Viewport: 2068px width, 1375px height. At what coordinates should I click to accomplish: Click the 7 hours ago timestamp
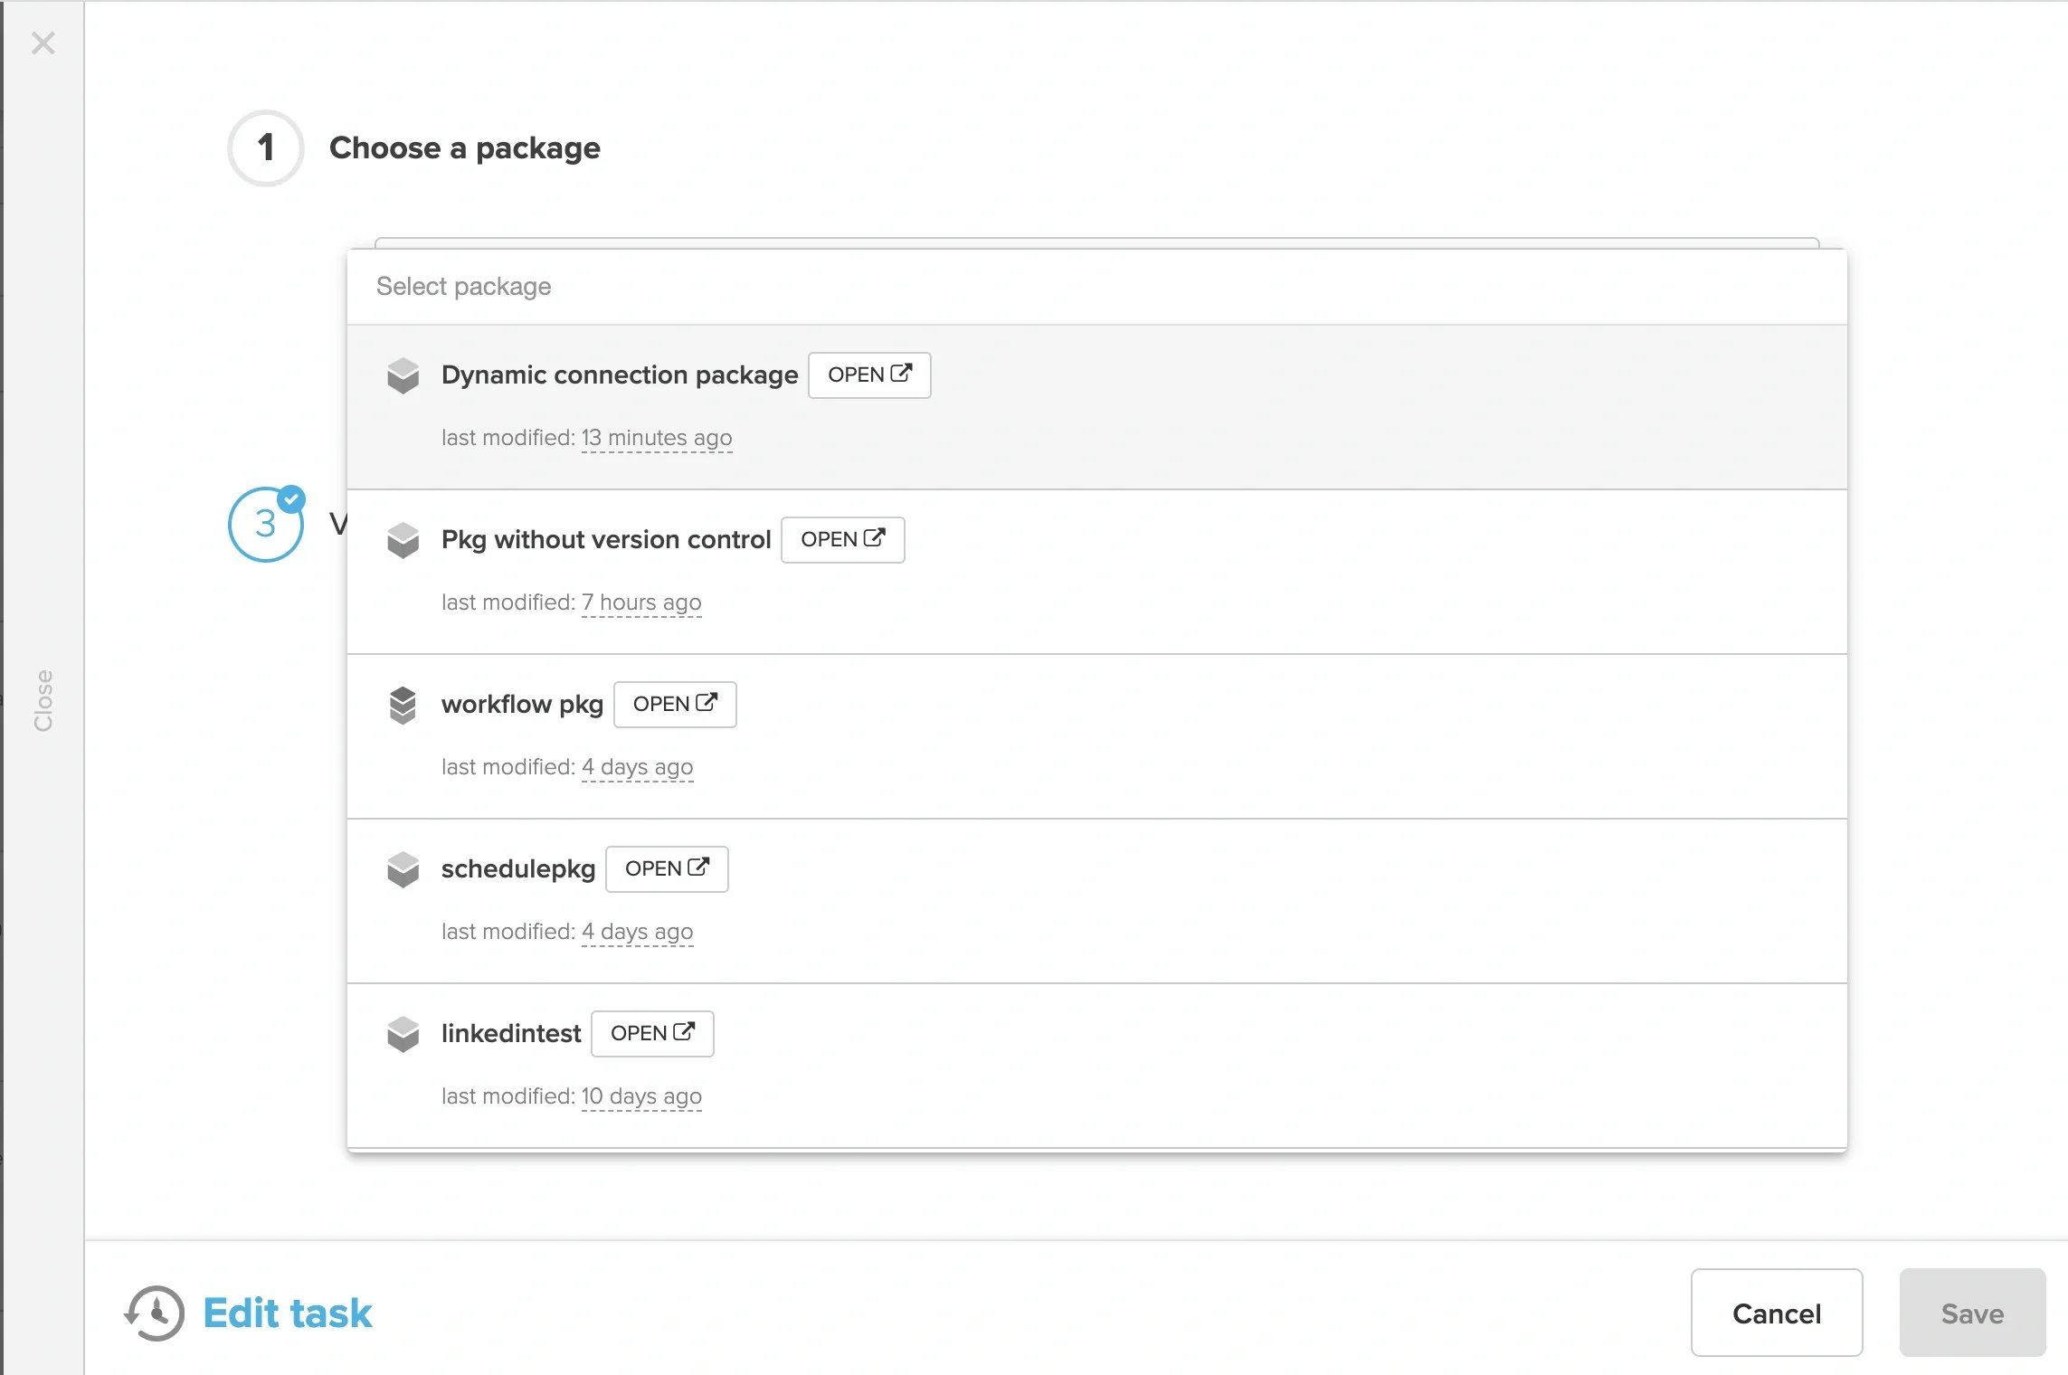[641, 602]
